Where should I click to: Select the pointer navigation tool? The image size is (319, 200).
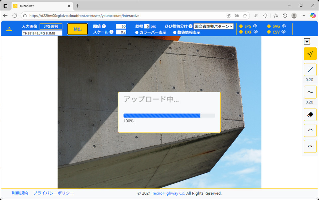[310, 54]
